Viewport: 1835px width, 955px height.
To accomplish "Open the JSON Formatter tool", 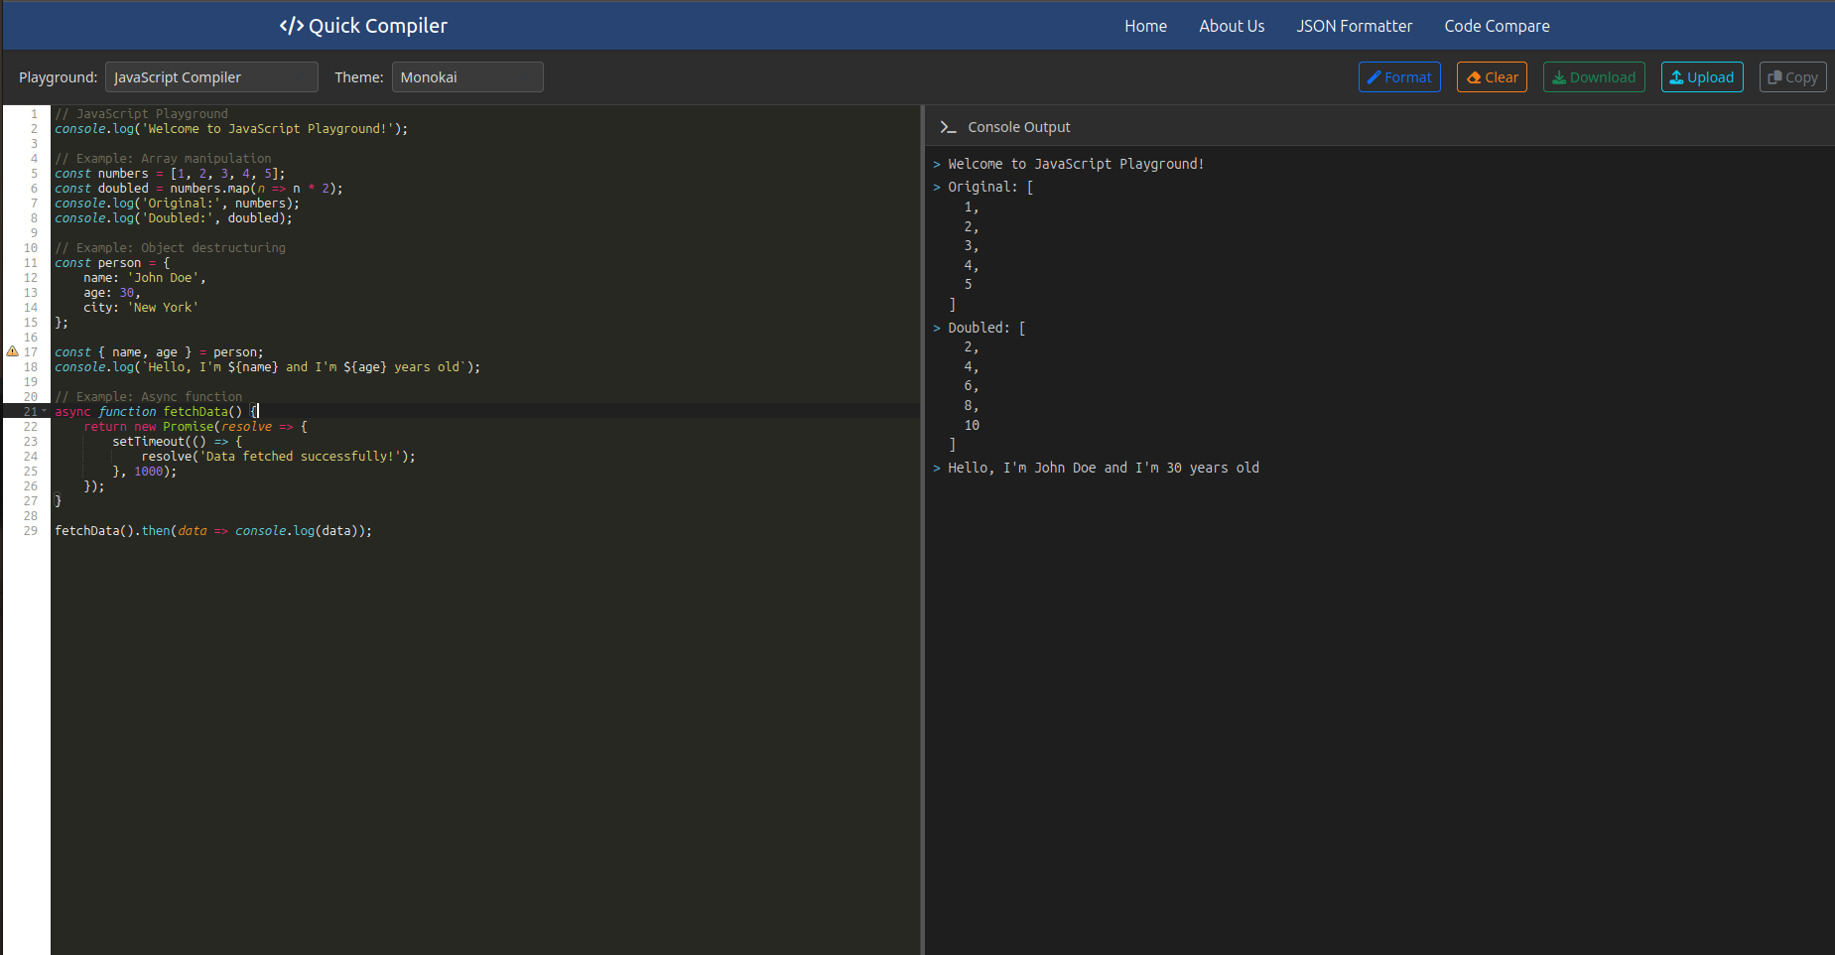I will coord(1354,26).
